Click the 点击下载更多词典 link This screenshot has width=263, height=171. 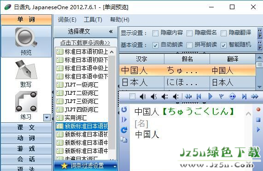pyautogui.click(x=85, y=43)
